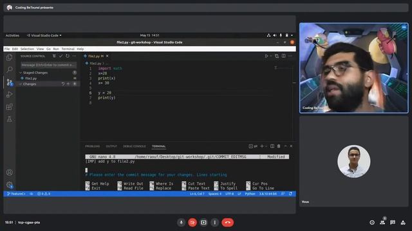Split the terminal panel
The height and width of the screenshot is (231, 412).
[272, 146]
